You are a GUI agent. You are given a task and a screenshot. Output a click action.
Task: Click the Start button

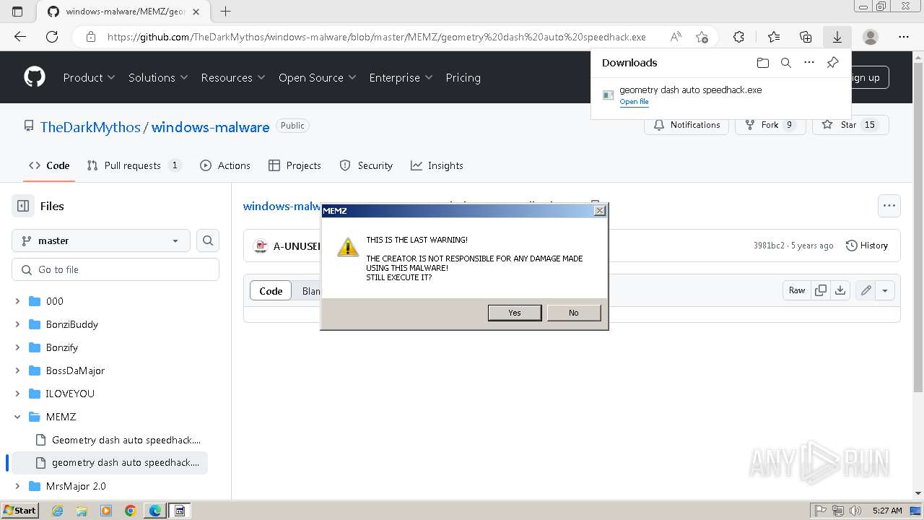(x=19, y=511)
